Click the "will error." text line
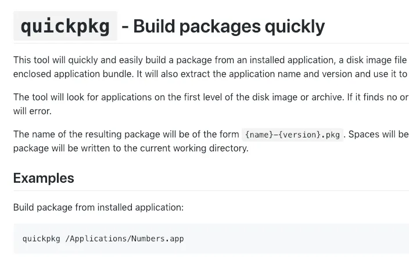This screenshot has height=257, width=409. [33, 111]
